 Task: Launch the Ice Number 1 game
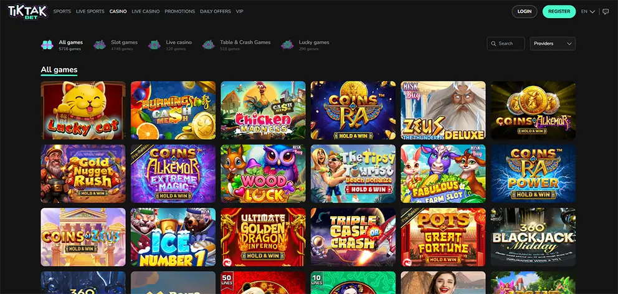(x=173, y=237)
